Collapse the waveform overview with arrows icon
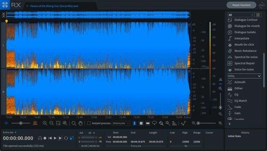This screenshot has height=151, width=267. (x=4, y=15)
